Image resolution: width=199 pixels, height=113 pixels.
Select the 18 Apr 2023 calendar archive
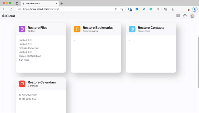(x=28, y=95)
